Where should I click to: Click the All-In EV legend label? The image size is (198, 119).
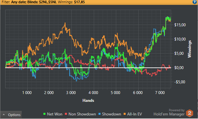[134, 114]
